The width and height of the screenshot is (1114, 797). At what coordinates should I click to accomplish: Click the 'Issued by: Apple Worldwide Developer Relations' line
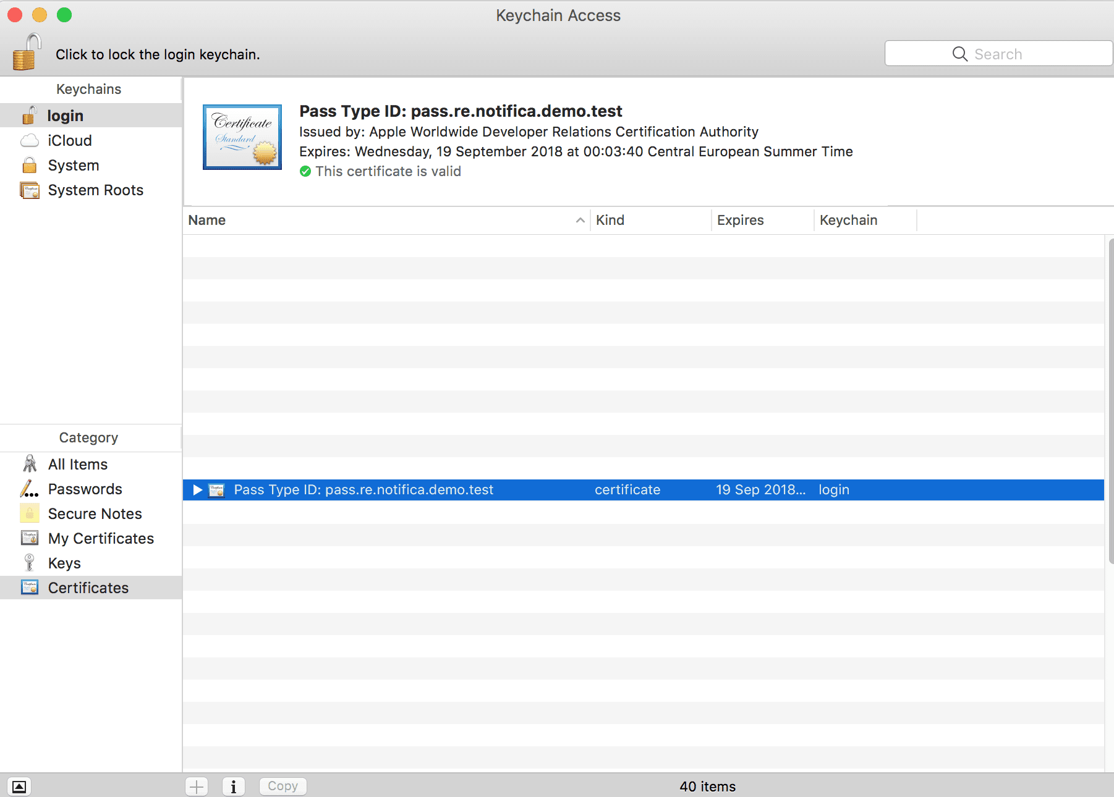tap(529, 132)
